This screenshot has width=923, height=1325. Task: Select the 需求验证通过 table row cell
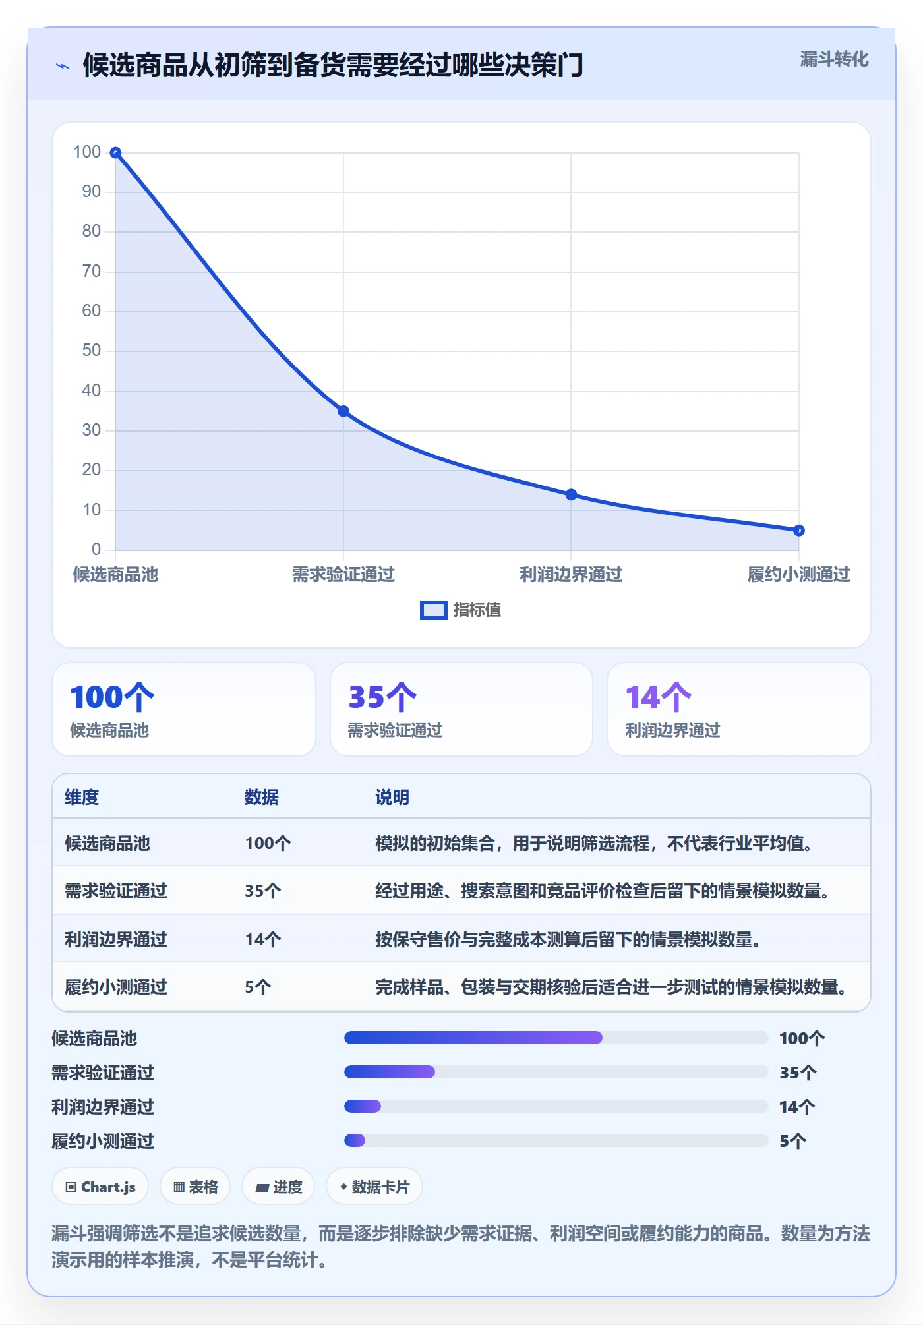click(116, 891)
